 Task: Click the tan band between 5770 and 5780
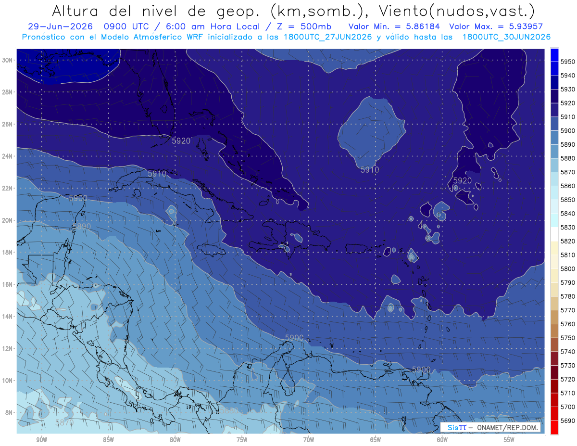(x=554, y=304)
